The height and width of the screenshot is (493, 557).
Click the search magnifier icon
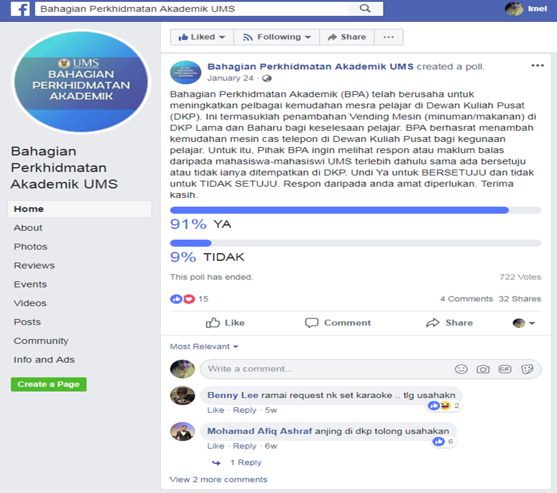365,8
